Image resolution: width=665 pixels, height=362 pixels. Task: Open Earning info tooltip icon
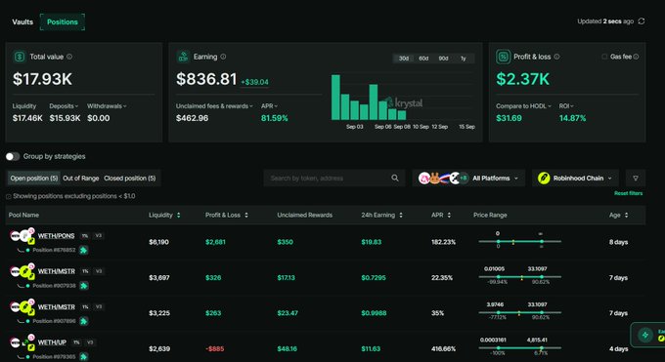(223, 57)
